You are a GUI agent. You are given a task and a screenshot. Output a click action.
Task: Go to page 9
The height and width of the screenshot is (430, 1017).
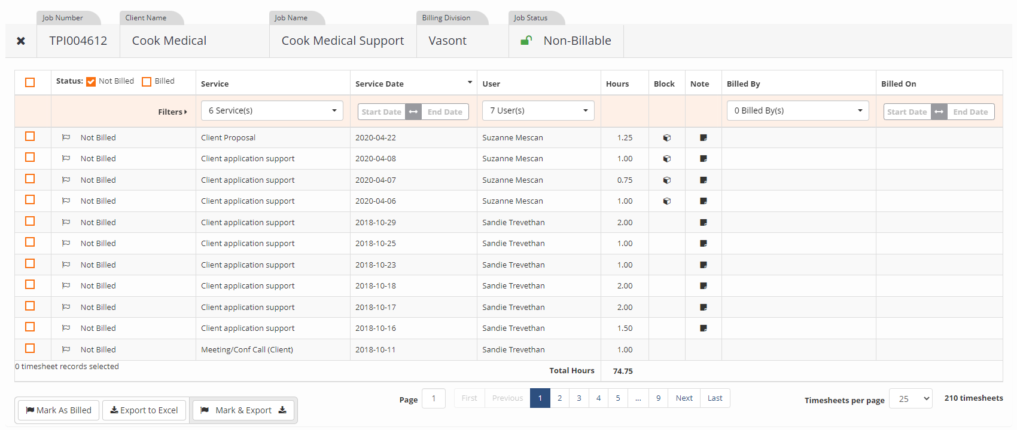tap(659, 398)
